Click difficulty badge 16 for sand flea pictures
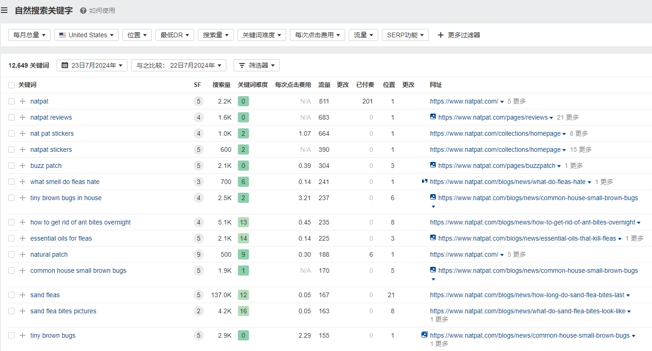This screenshot has width=652, height=351. point(243,311)
